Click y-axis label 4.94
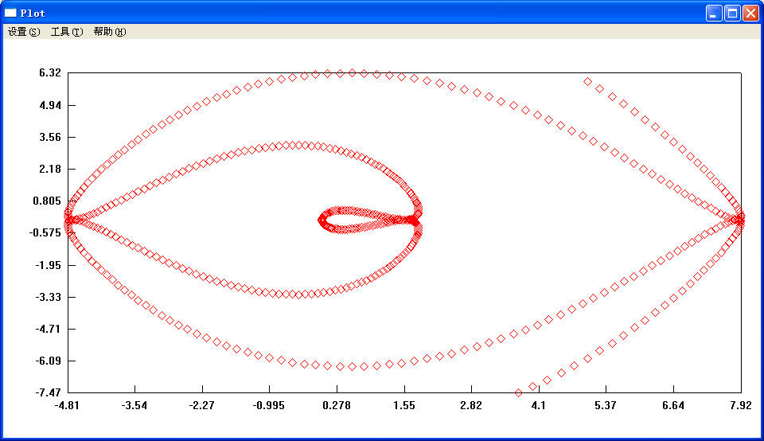 [50, 105]
